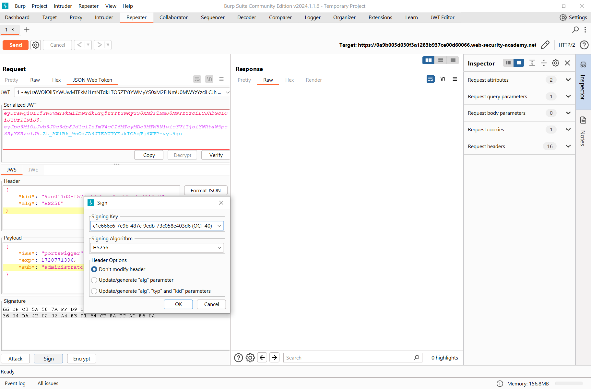Screen dimensions: 591x389
Task: Focus the response Search field
Action: point(353,358)
